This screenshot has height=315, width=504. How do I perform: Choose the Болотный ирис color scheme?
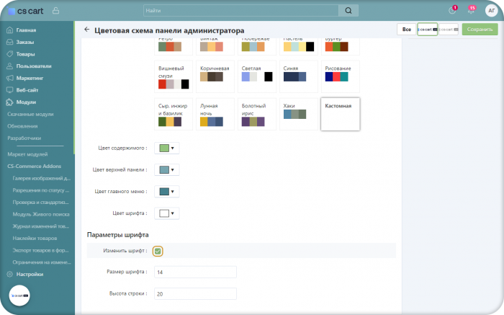coord(257,114)
